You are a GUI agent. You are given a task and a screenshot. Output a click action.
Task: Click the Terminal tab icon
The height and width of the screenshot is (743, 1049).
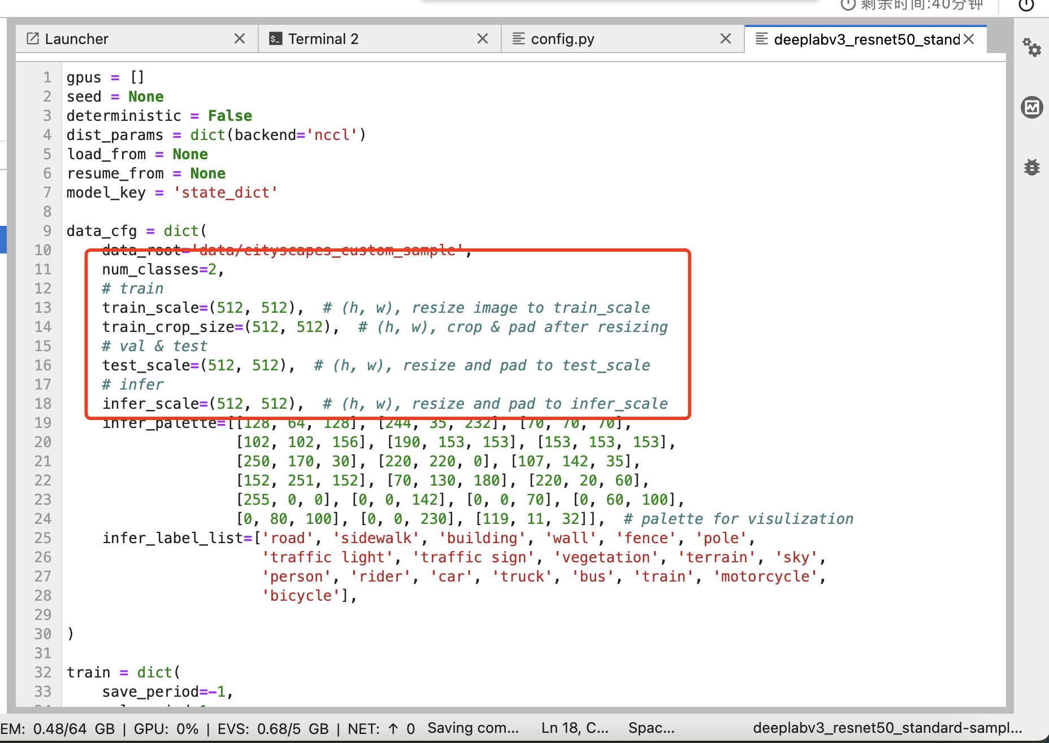tap(276, 38)
